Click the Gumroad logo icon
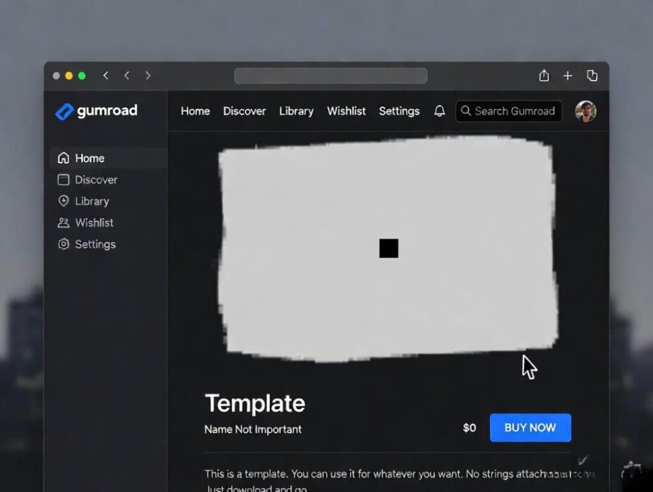653x492 pixels. point(64,110)
